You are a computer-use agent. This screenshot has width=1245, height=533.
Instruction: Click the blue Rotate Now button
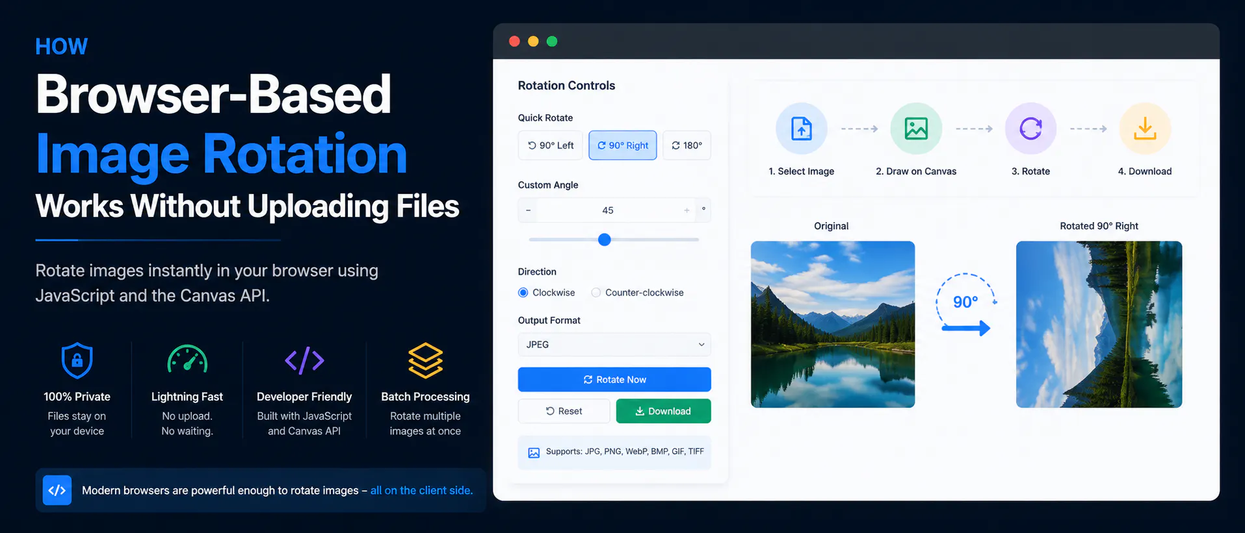pyautogui.click(x=614, y=380)
